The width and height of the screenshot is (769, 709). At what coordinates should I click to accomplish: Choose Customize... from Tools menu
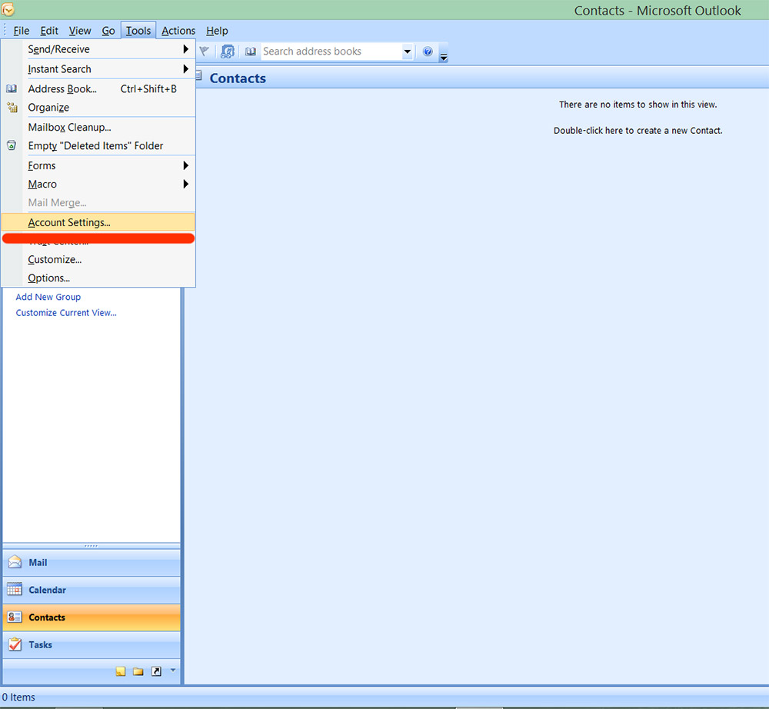[98, 259]
